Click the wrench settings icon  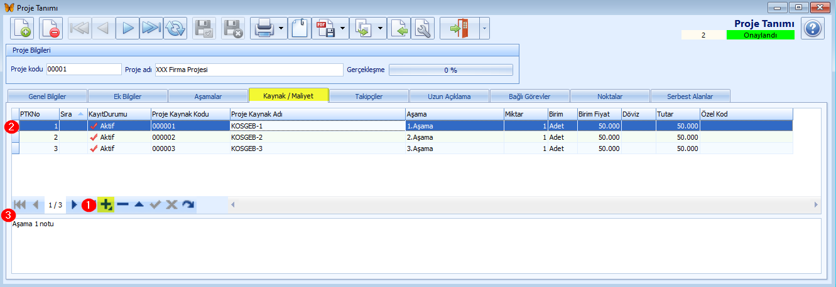click(x=423, y=28)
